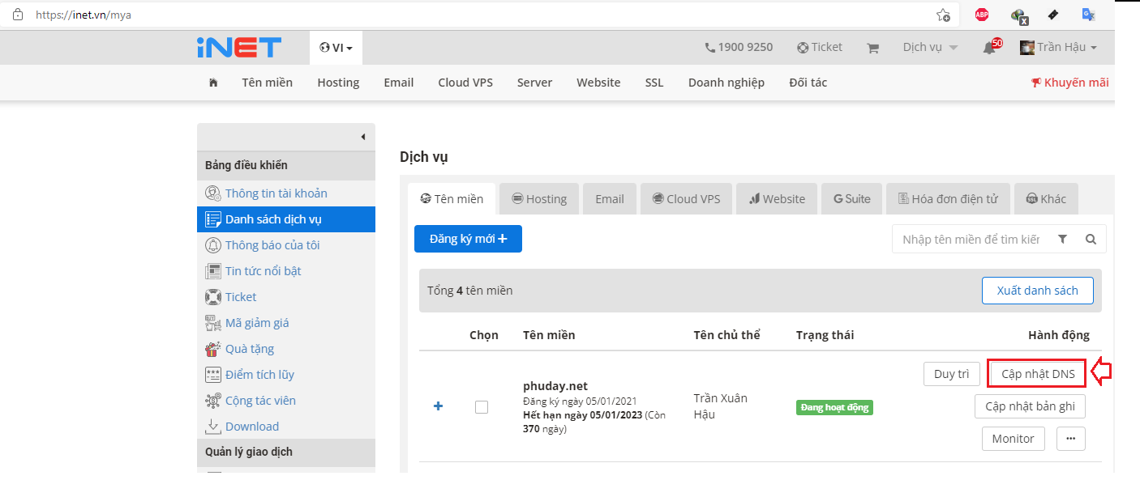Open the VI language dropdown

click(336, 48)
